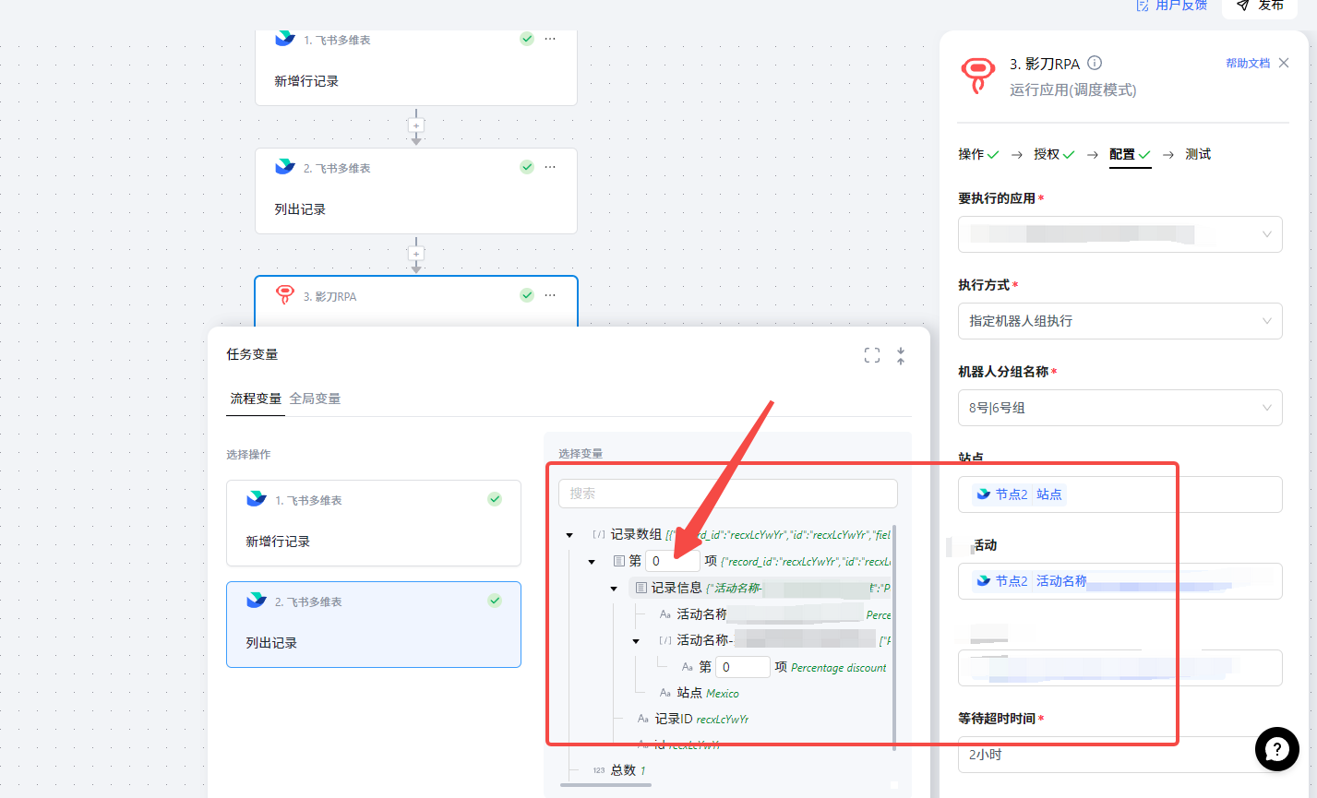The image size is (1317, 798).
Task: Click the info icon beside 3. 影刀RPA title
Action: (x=1095, y=63)
